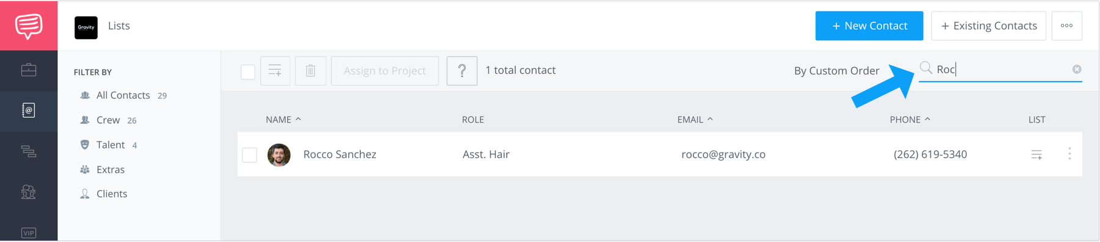Open the three-dot menu for Rocco Sanchez
The height and width of the screenshot is (242, 1100).
[1069, 154]
